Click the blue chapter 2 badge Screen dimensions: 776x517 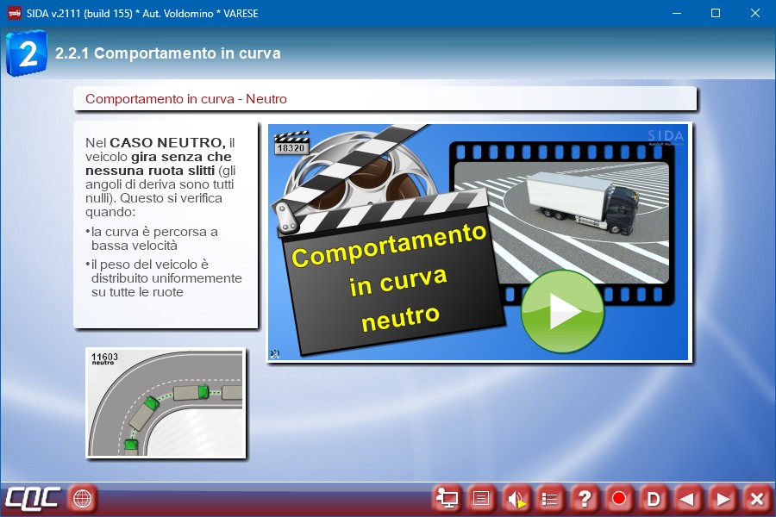coord(27,53)
